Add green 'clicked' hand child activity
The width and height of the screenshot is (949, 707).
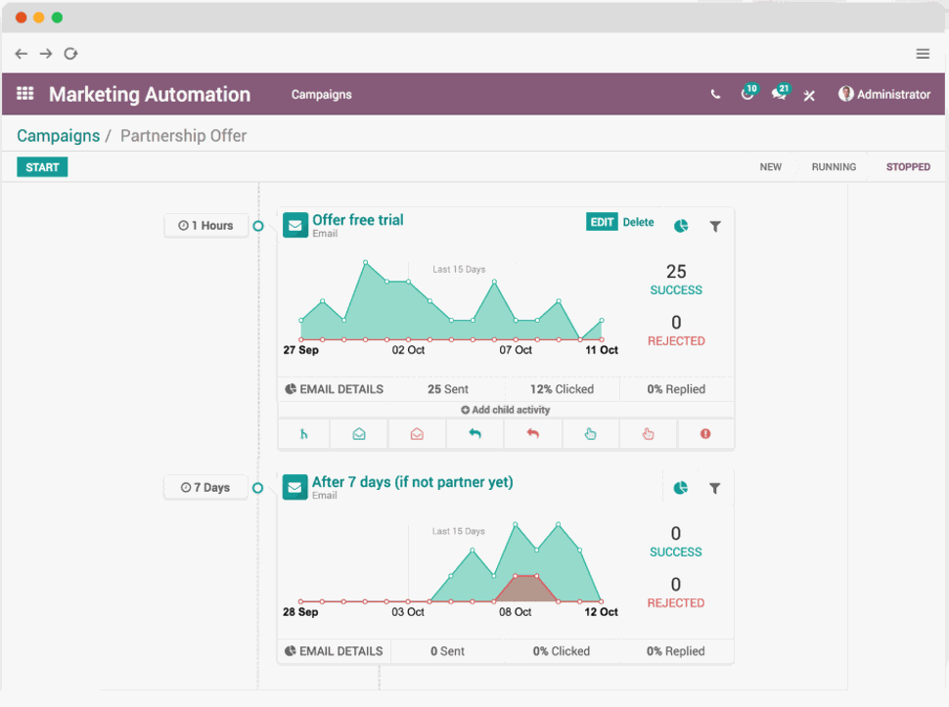[590, 434]
